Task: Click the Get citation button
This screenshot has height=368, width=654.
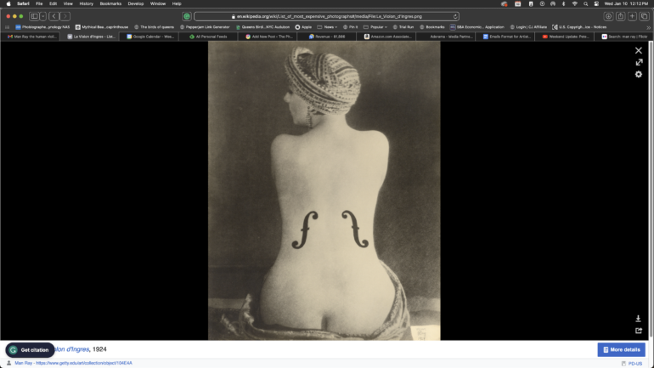Action: pyautogui.click(x=30, y=349)
